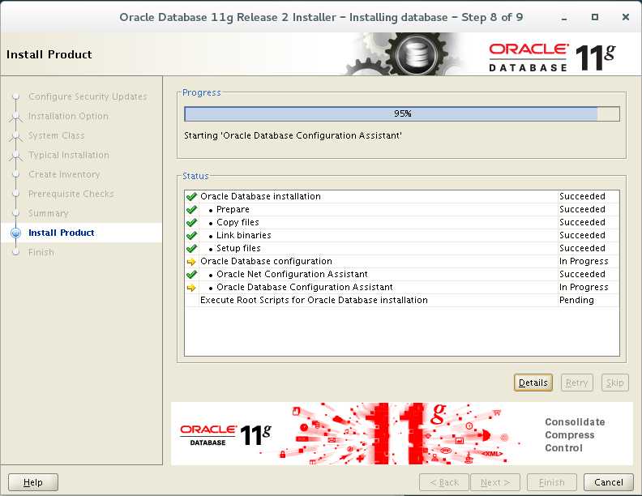
Task: Select Install Product step in sidebar
Action: [62, 233]
